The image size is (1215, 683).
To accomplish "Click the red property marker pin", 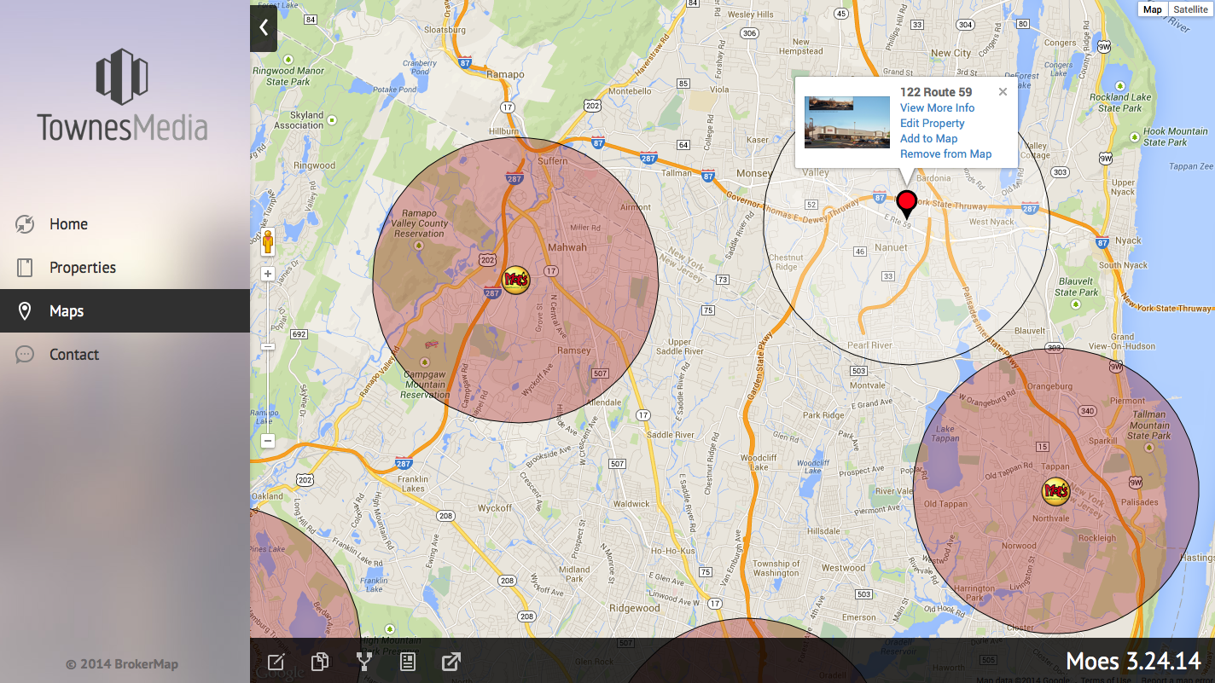I will (907, 205).
